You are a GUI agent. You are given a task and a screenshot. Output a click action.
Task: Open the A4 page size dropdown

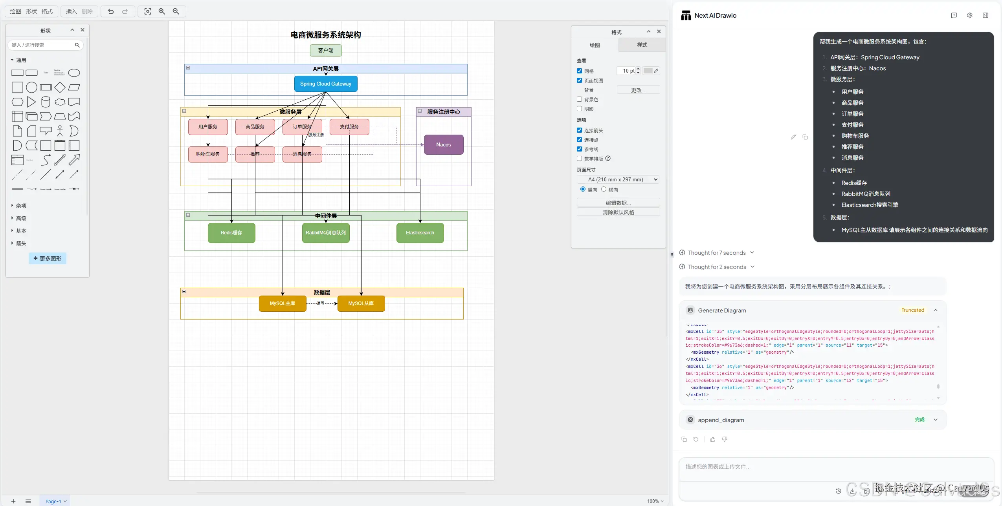coord(618,179)
